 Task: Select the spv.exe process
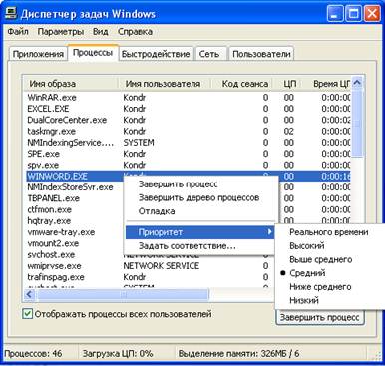click(189, 165)
